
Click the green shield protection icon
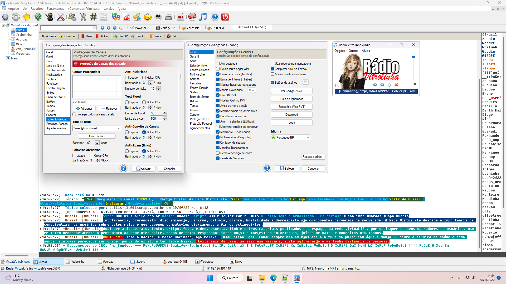coord(38,17)
